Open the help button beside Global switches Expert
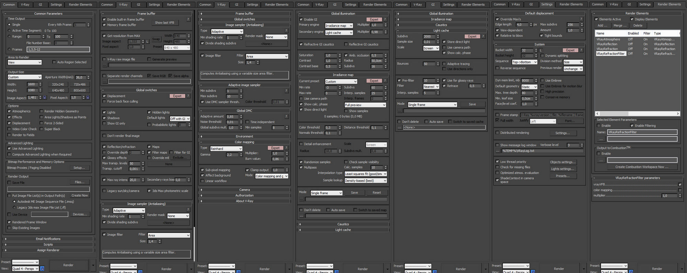 pos(188,96)
